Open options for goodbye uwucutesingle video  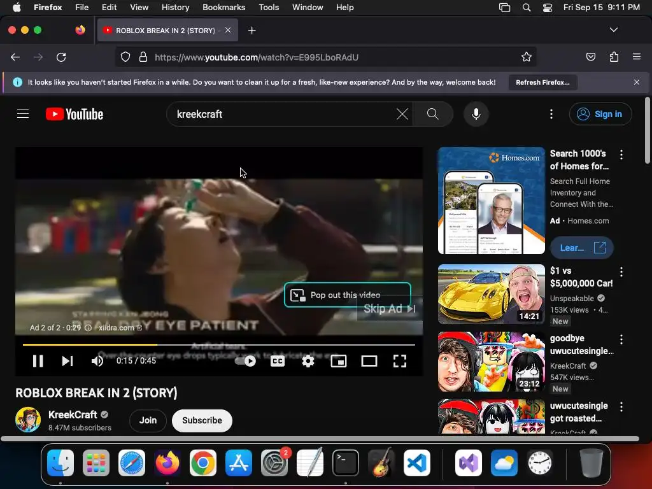coord(621,340)
